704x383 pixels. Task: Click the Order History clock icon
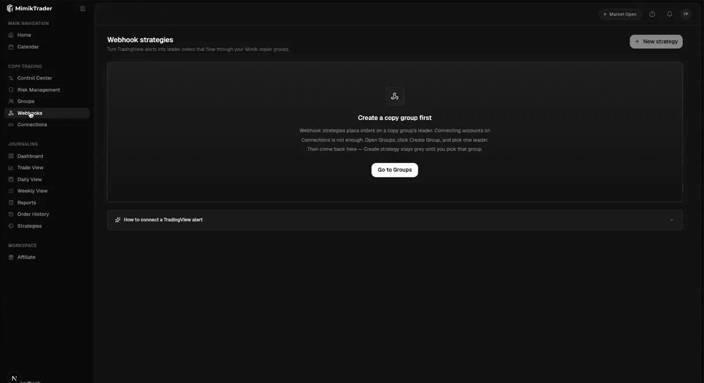(x=11, y=215)
